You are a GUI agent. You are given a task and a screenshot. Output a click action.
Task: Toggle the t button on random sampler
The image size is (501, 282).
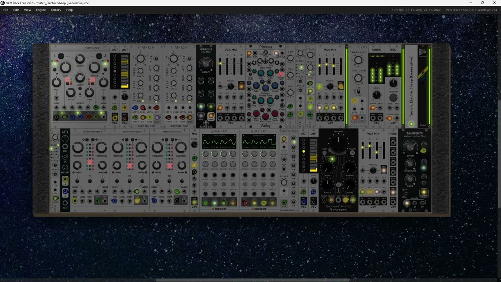(x=61, y=56)
